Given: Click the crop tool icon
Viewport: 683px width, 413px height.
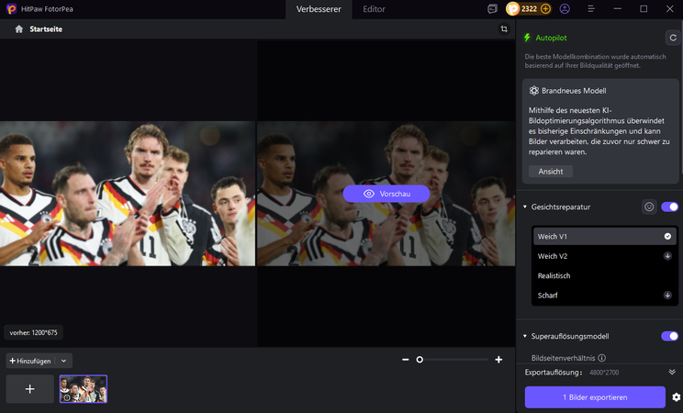Looking at the screenshot, I should (x=504, y=29).
